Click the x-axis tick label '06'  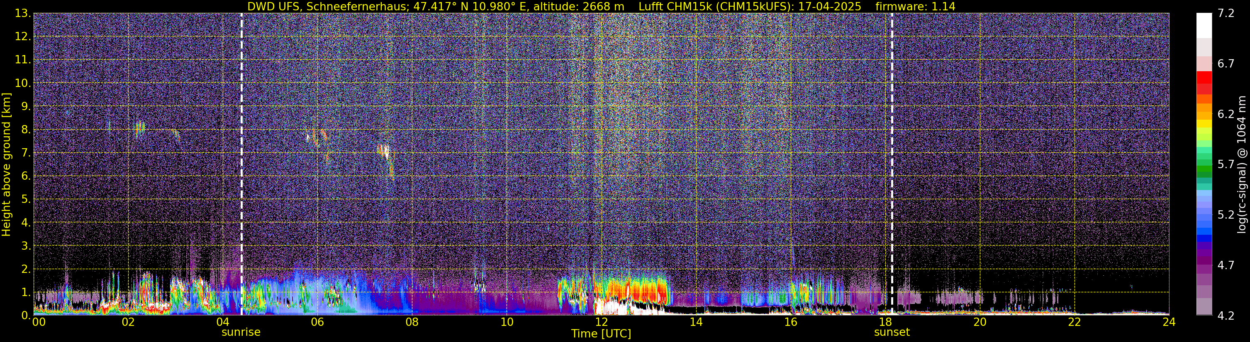click(x=317, y=322)
